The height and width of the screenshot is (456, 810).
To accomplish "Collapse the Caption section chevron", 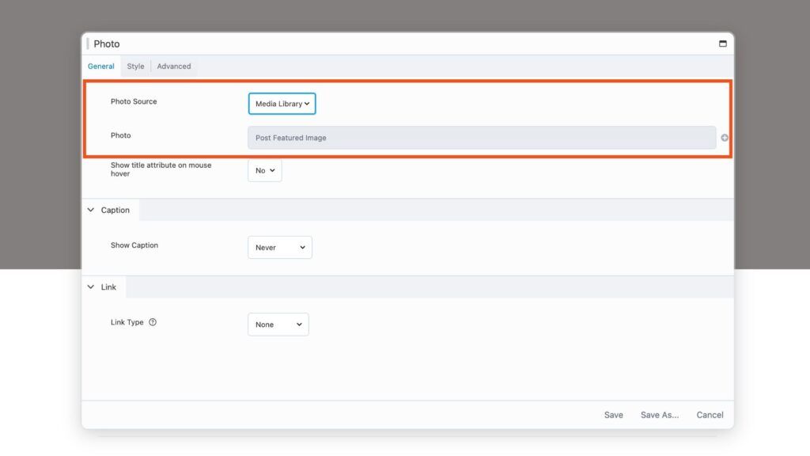I will pos(91,210).
